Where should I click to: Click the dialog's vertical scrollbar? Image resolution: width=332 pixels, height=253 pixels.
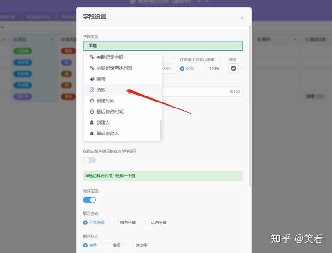(250, 105)
